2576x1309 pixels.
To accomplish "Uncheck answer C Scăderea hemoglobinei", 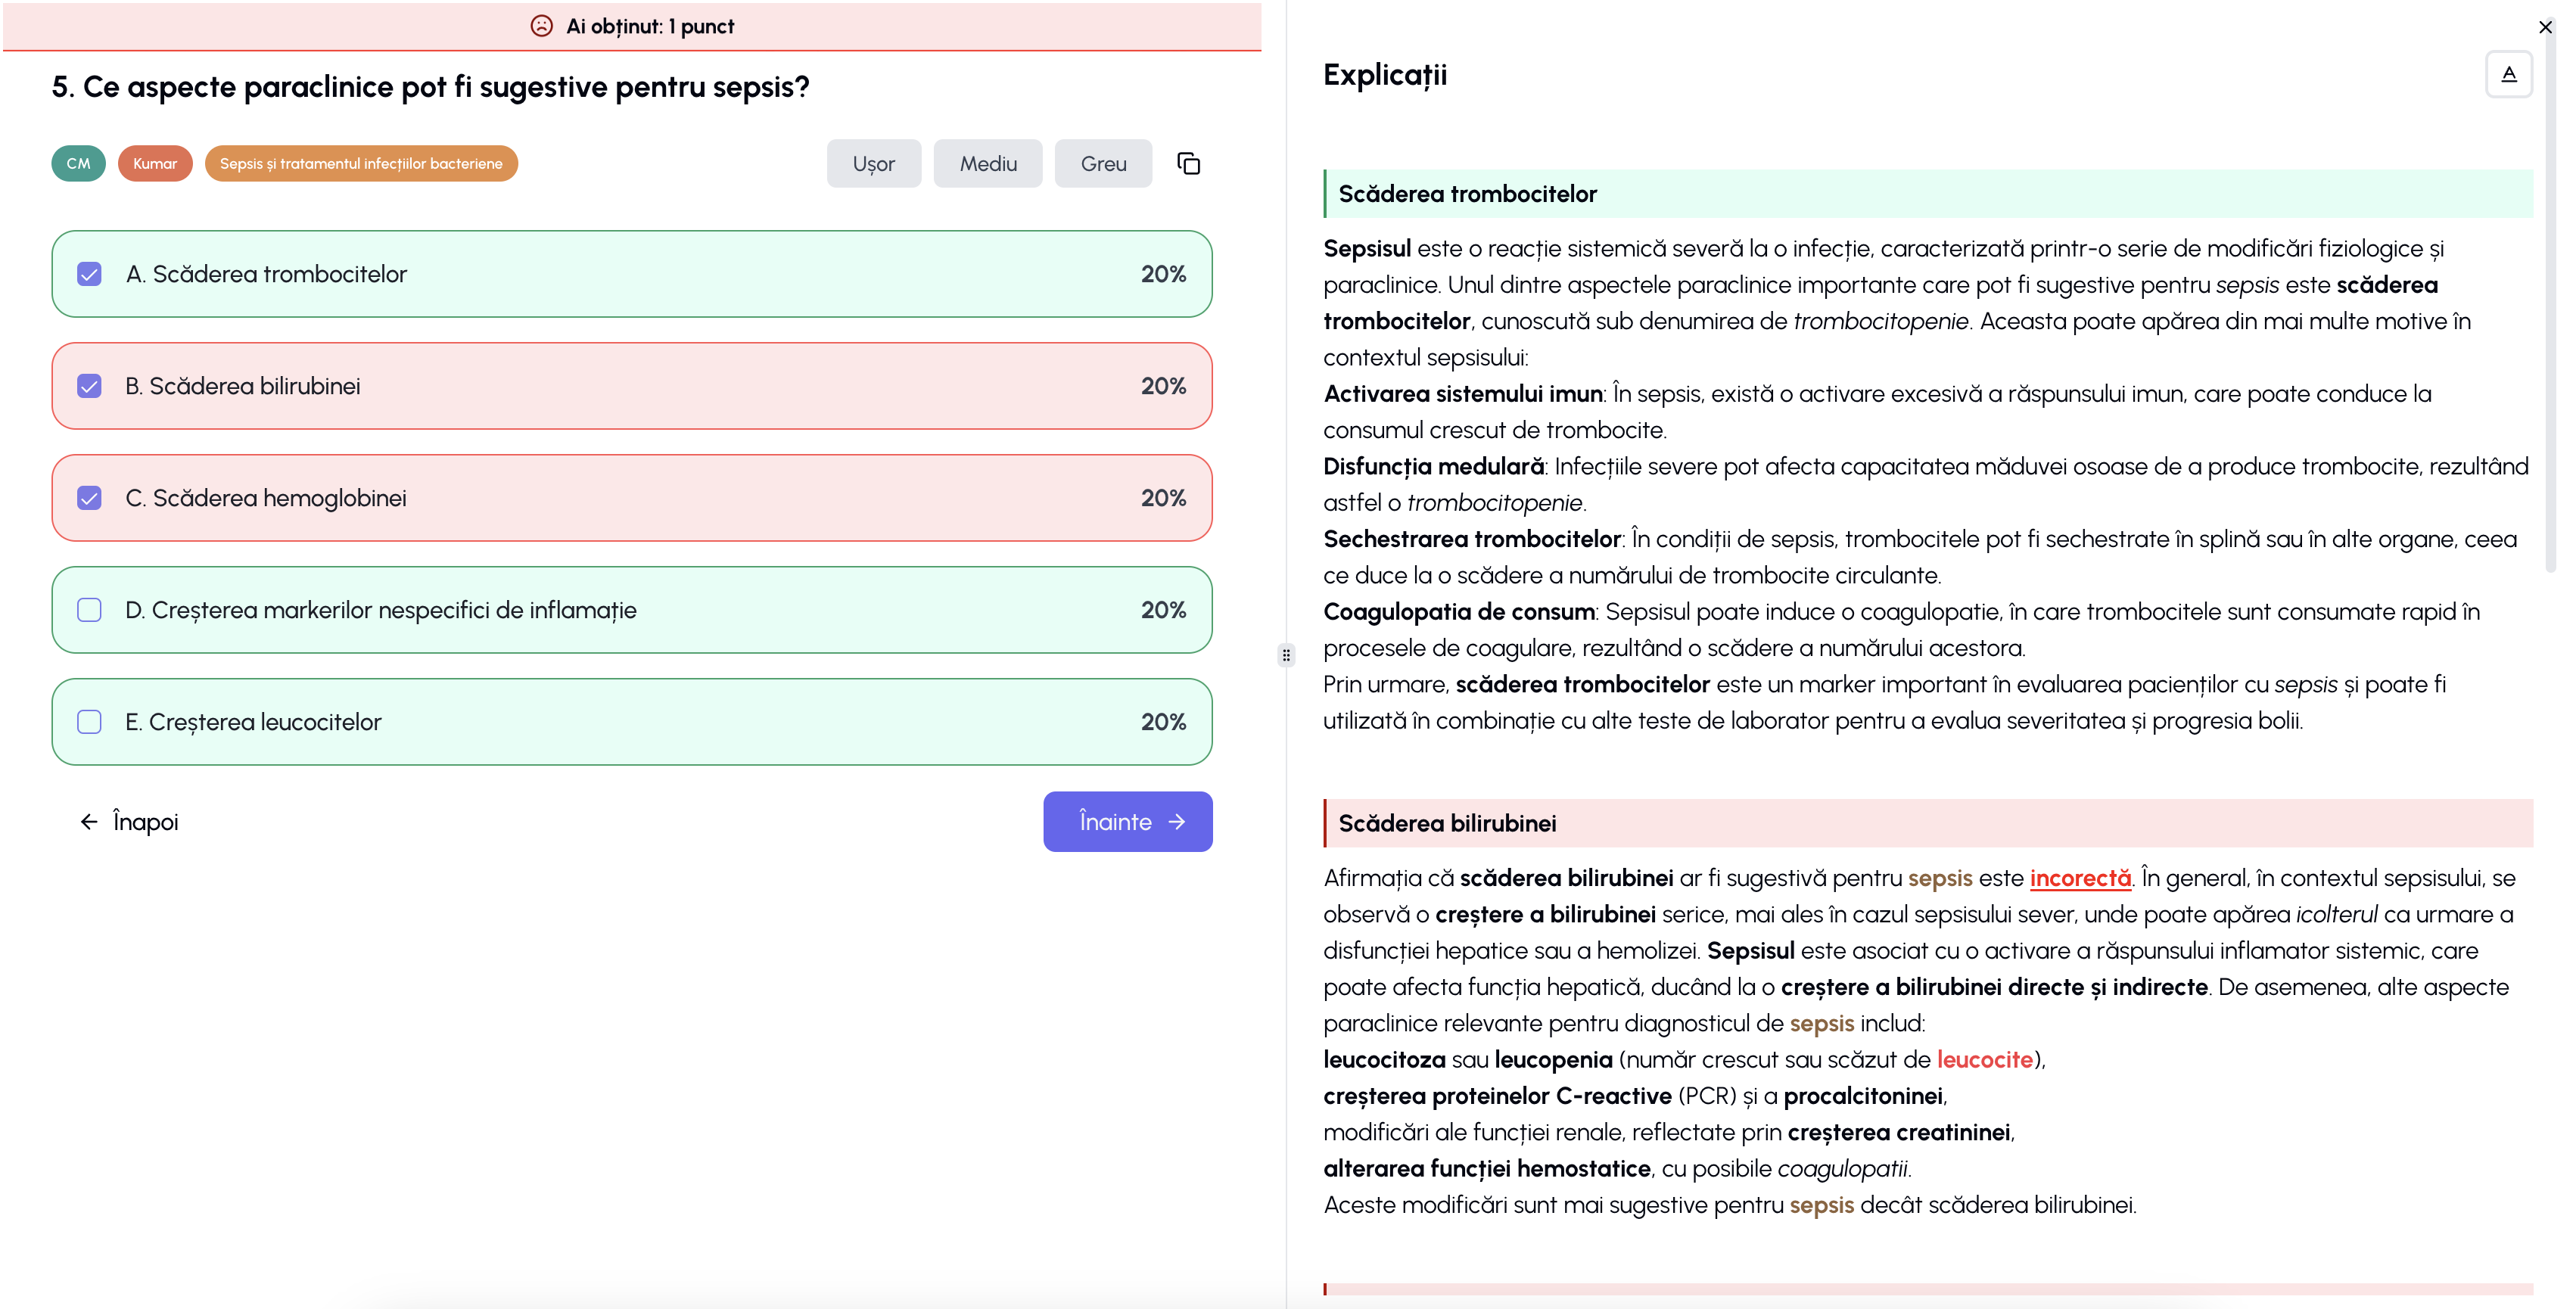I will 90,498.
